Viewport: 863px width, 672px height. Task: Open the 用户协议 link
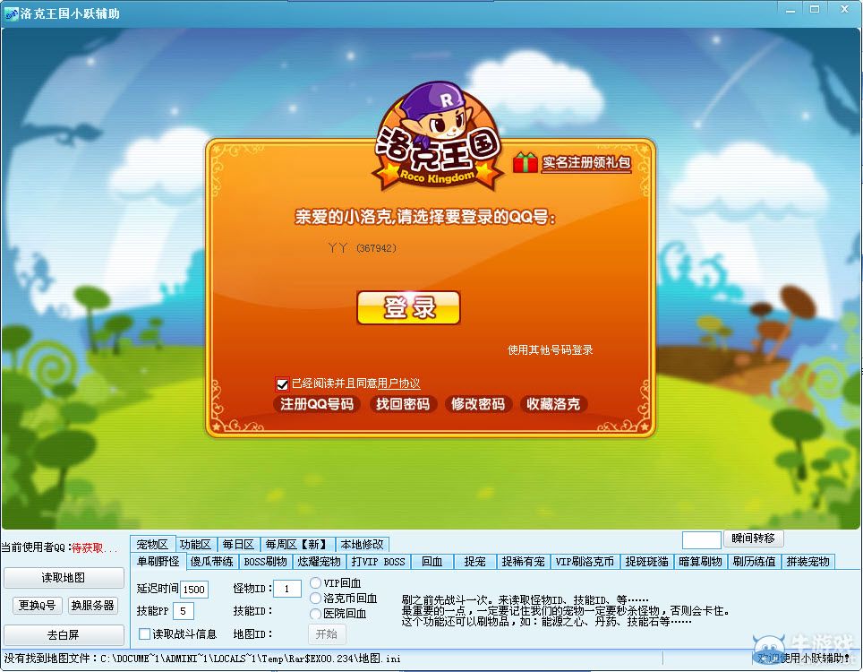[398, 383]
